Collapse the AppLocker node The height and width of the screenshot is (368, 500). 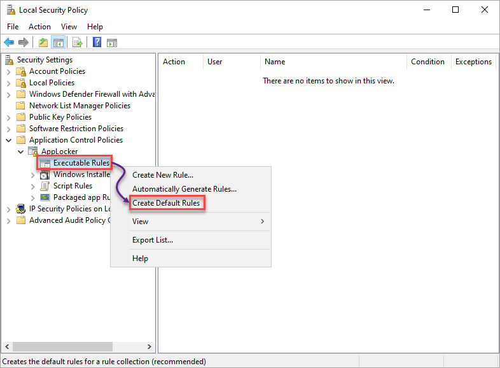tap(21, 152)
